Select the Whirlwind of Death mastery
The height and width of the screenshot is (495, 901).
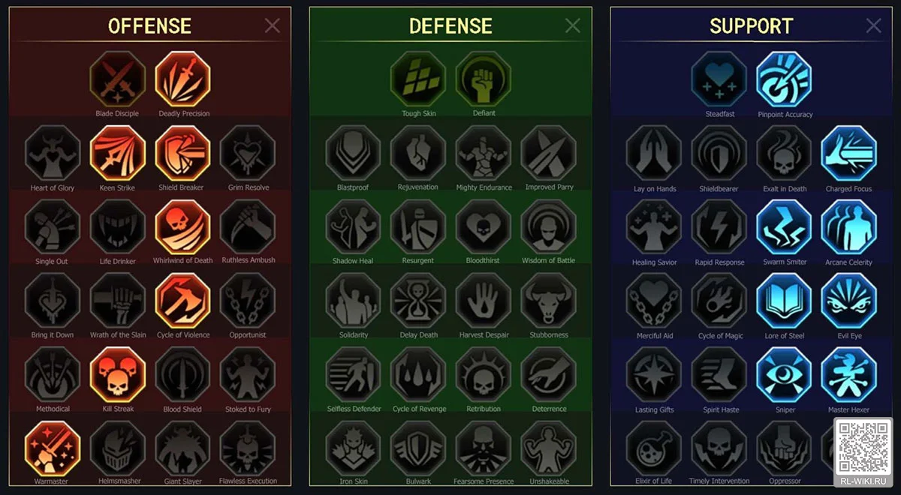click(x=183, y=226)
